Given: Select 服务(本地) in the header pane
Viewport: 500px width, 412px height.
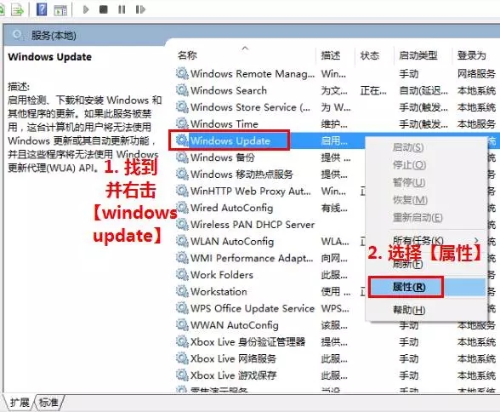Looking at the screenshot, I should click(x=54, y=36).
